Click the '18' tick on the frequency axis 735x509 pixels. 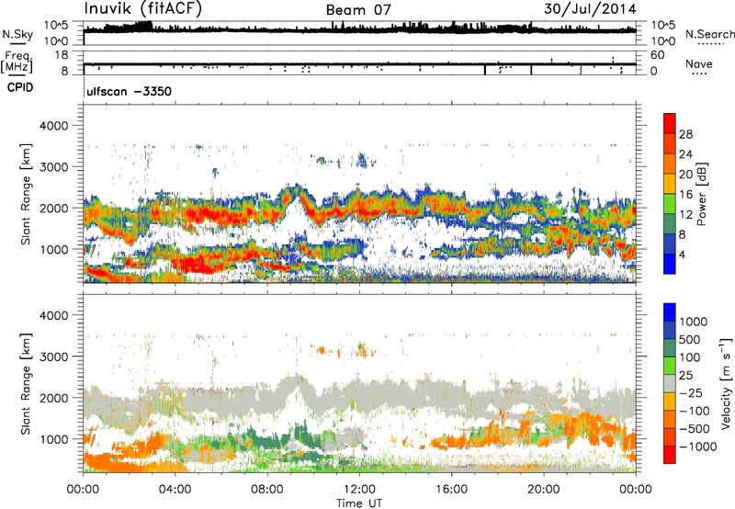coord(61,55)
